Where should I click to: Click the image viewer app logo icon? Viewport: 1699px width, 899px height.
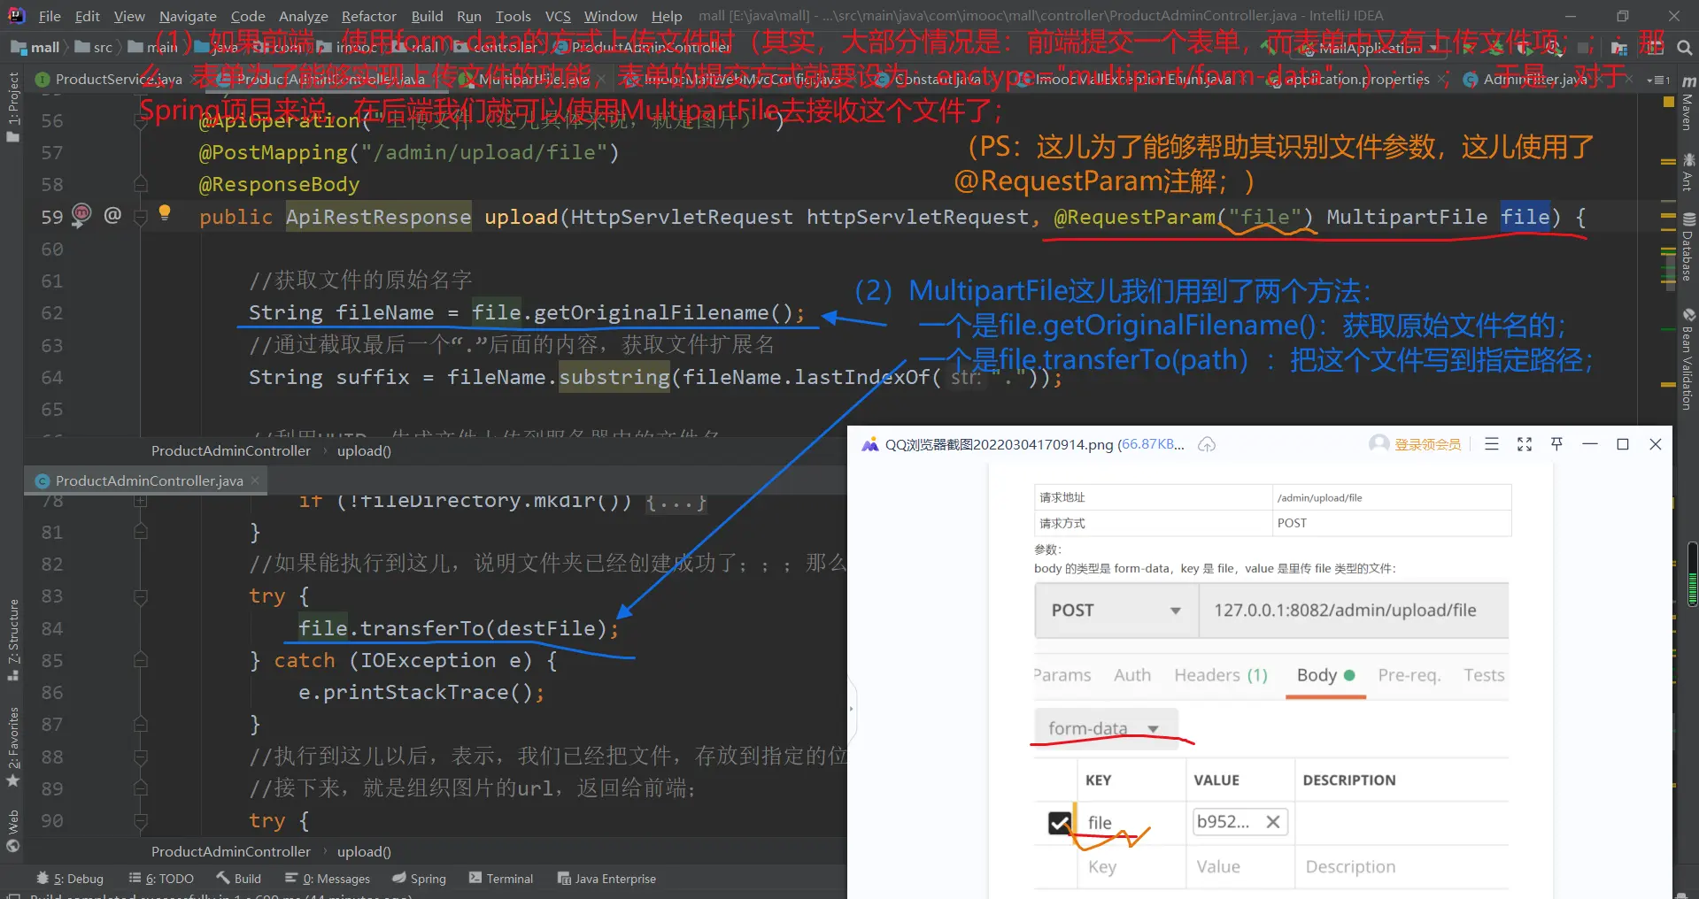coord(869,444)
